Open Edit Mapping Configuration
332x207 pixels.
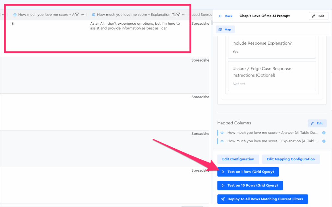coord(290,159)
